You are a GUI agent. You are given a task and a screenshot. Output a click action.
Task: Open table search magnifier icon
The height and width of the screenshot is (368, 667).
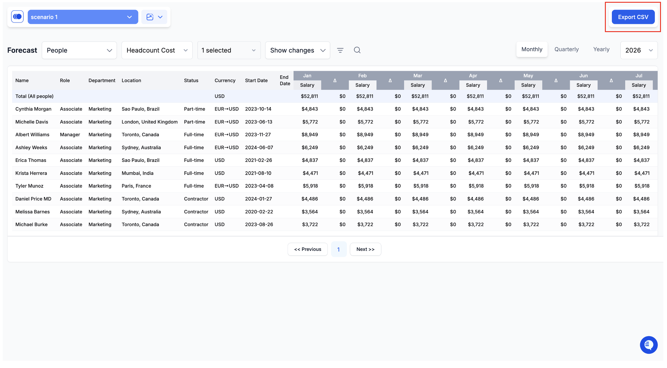click(357, 50)
